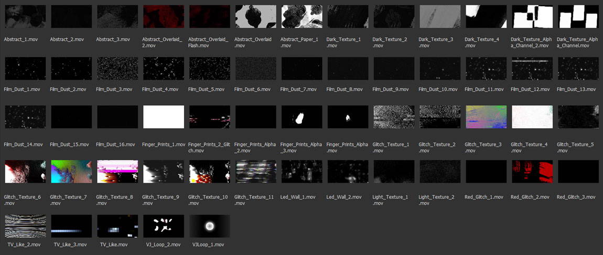603x255 pixels.
Task: Select the Glitch_Texture_6.mov thumbnail
Action: coord(25,172)
